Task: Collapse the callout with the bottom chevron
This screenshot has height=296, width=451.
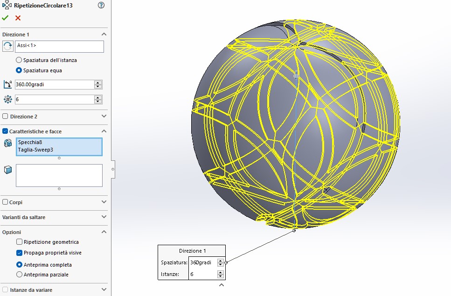Action: [x=222, y=285]
